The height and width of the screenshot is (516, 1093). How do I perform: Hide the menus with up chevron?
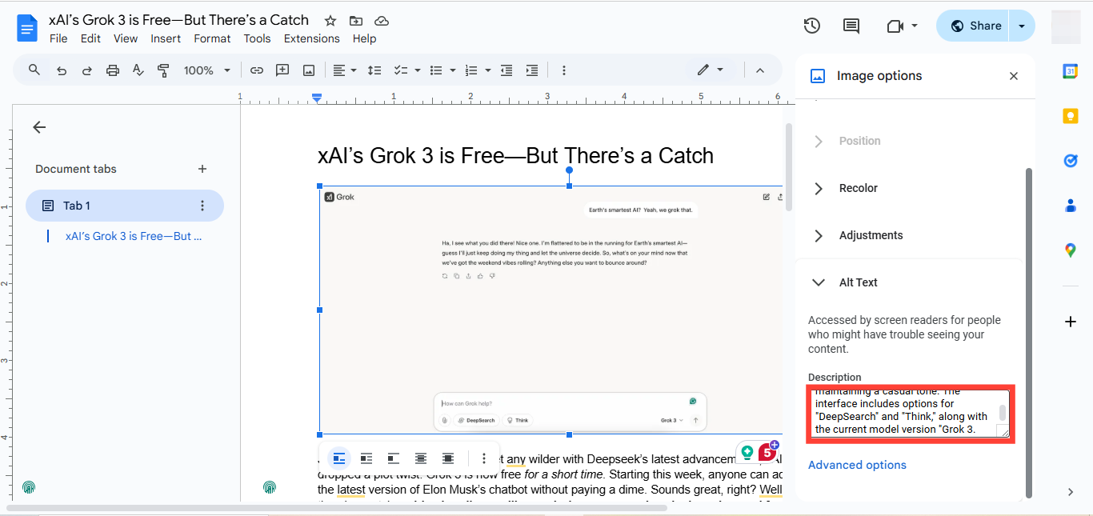(760, 70)
